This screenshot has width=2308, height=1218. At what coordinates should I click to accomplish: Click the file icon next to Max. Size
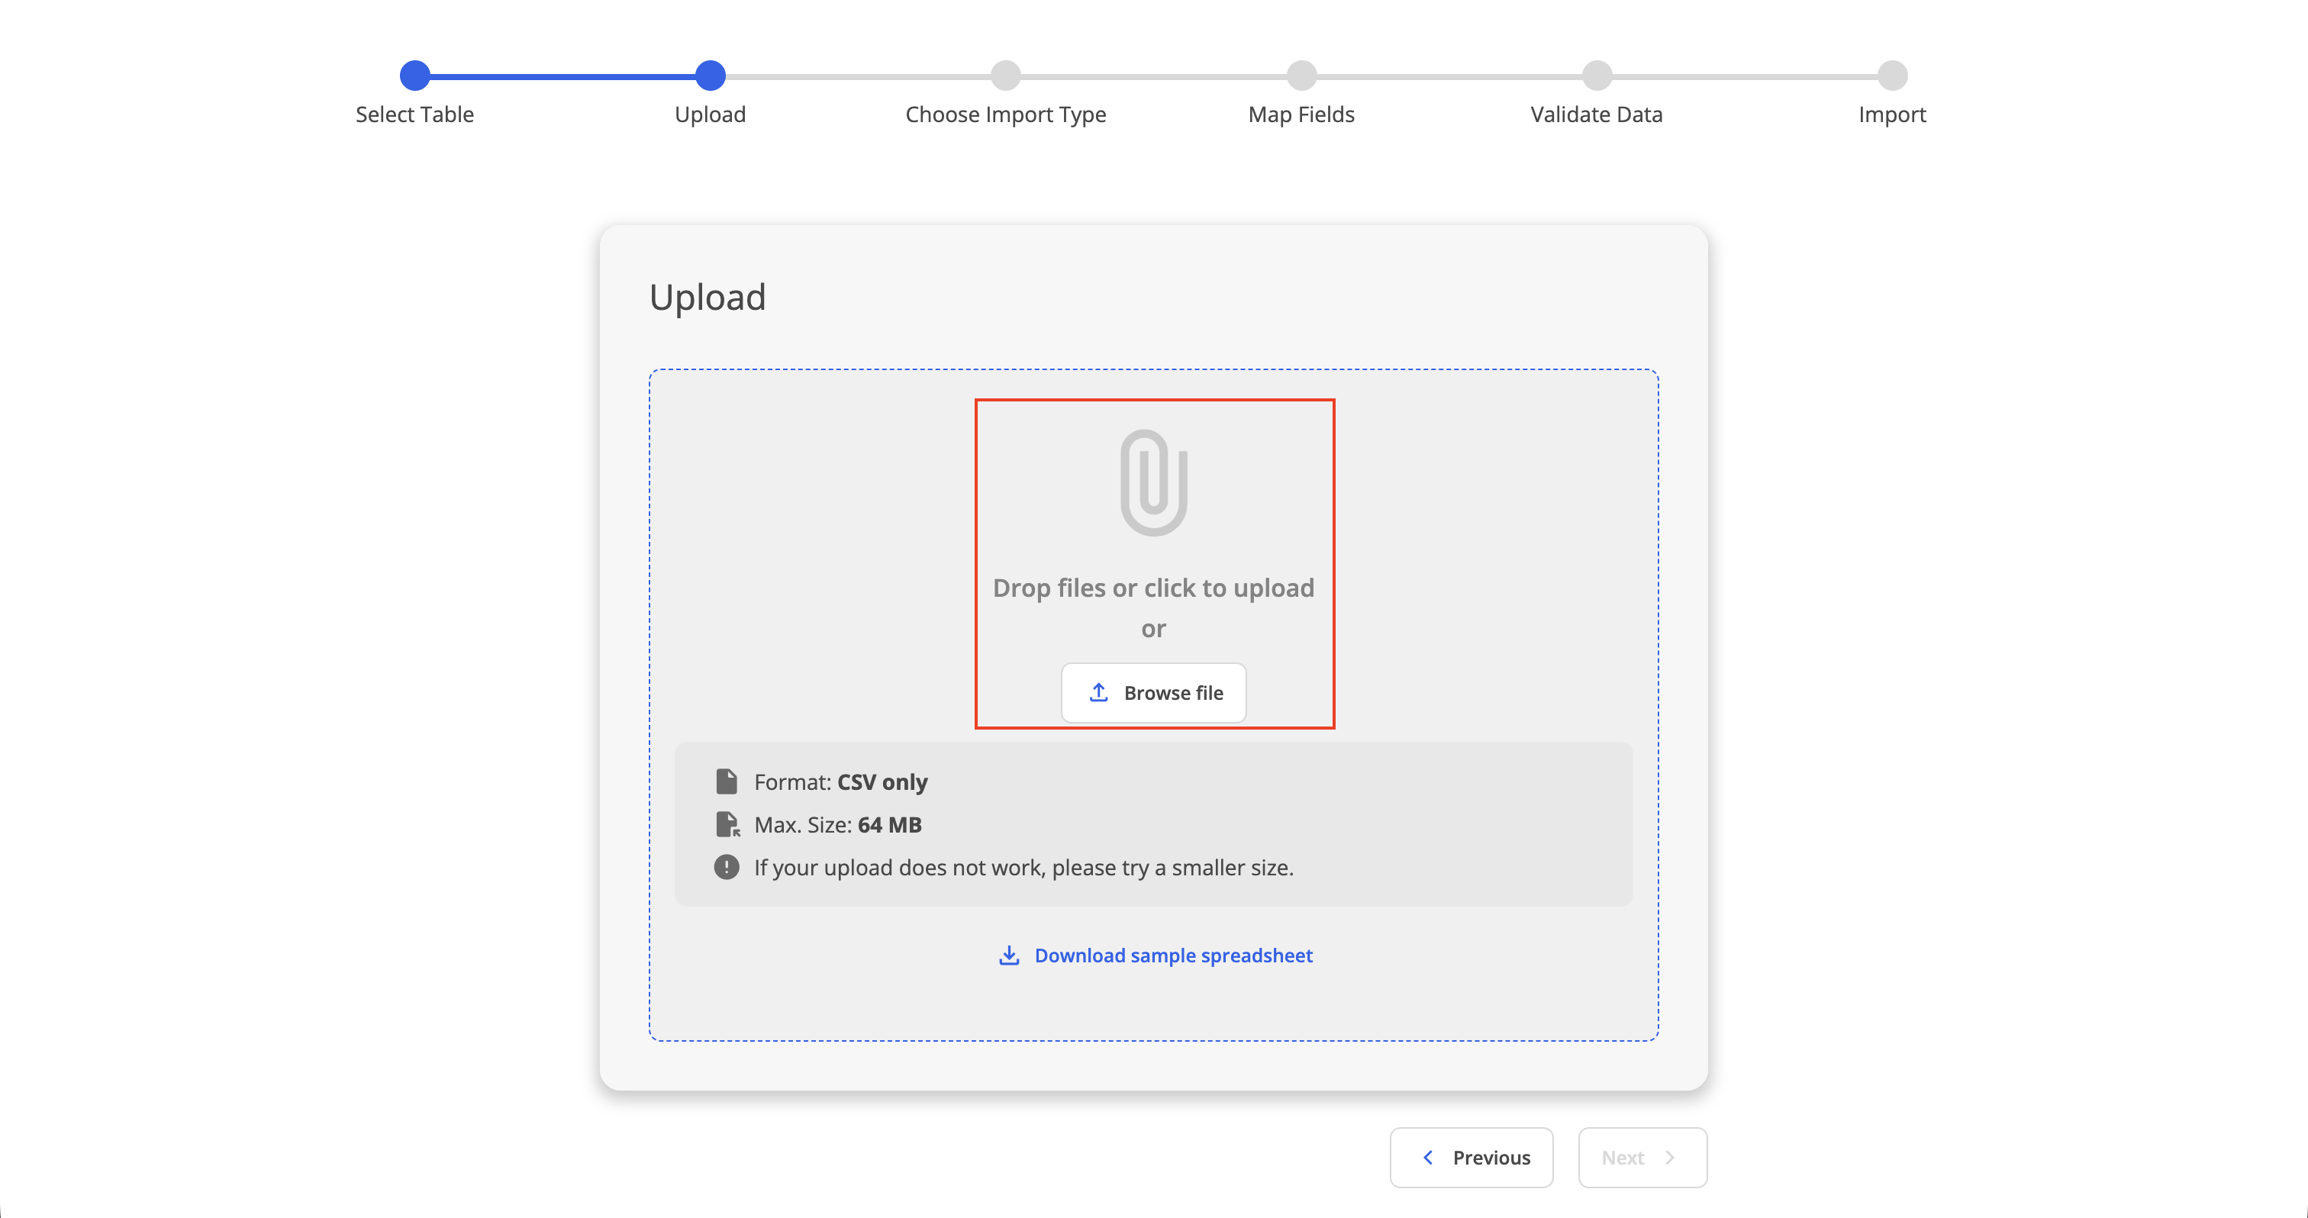(727, 825)
